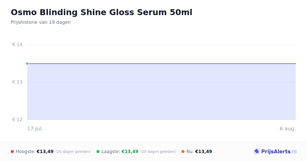
Task: Open the PrijsAlerts.nl brand link
Action: [x=275, y=152]
